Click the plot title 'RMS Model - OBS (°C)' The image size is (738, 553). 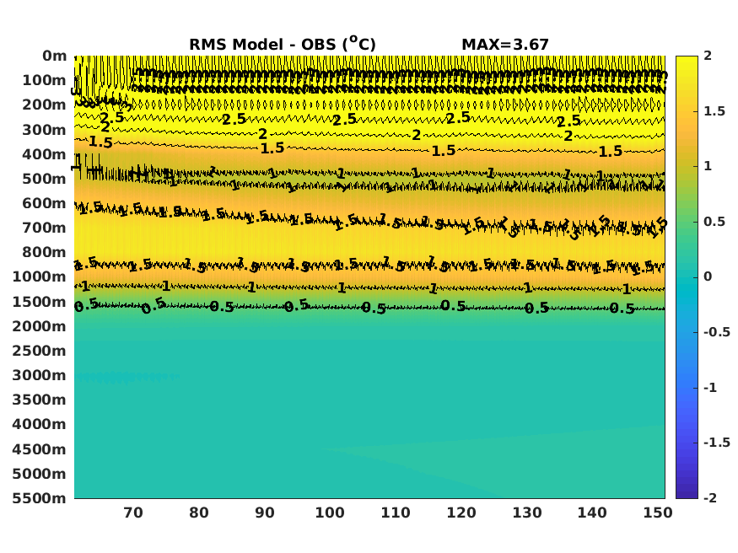click(x=283, y=44)
